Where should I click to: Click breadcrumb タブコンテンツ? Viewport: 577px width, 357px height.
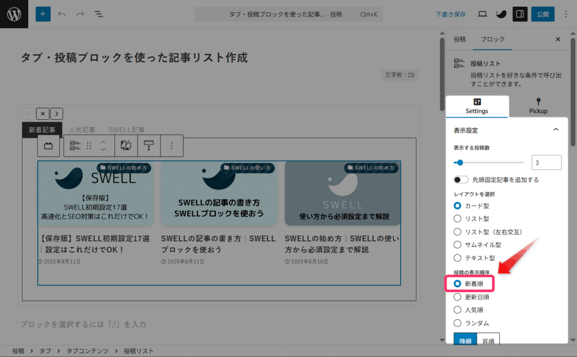(x=87, y=351)
